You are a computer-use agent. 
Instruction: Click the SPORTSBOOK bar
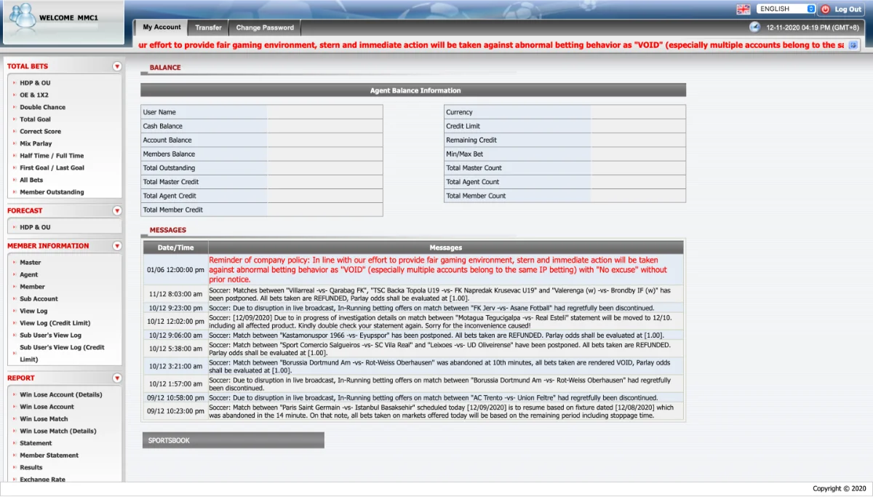coord(233,440)
